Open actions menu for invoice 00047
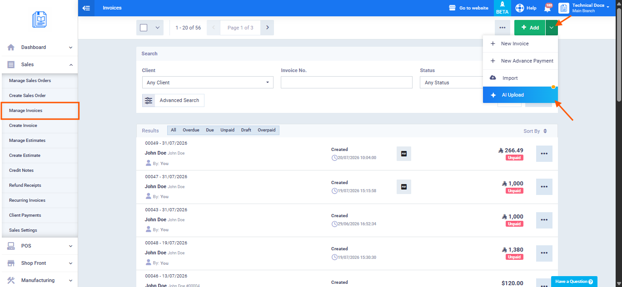The height and width of the screenshot is (287, 622). 544,187
